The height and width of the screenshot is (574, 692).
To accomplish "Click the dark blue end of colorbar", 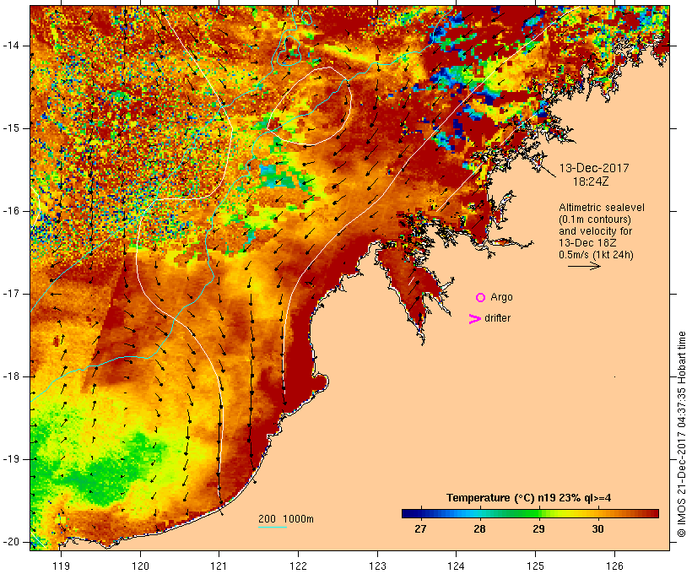I will 405,513.
